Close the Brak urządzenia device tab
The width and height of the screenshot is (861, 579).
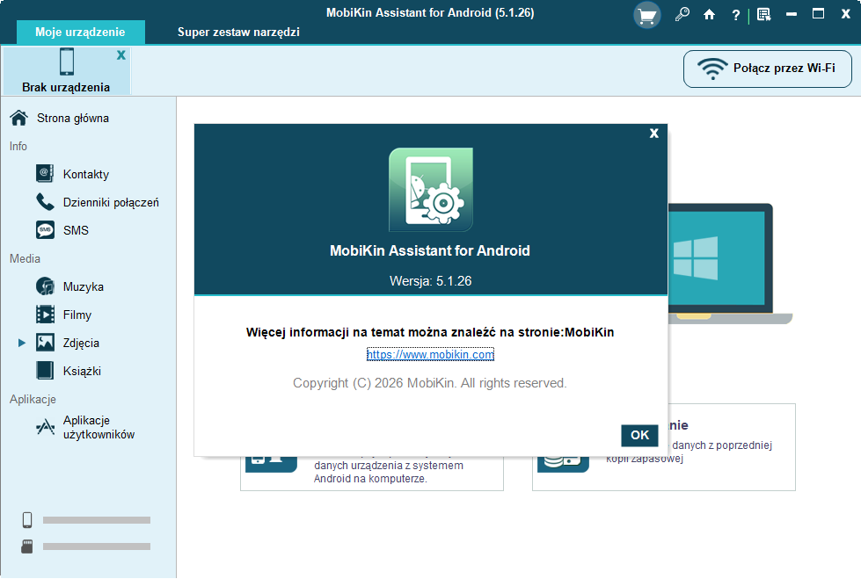pos(121,54)
